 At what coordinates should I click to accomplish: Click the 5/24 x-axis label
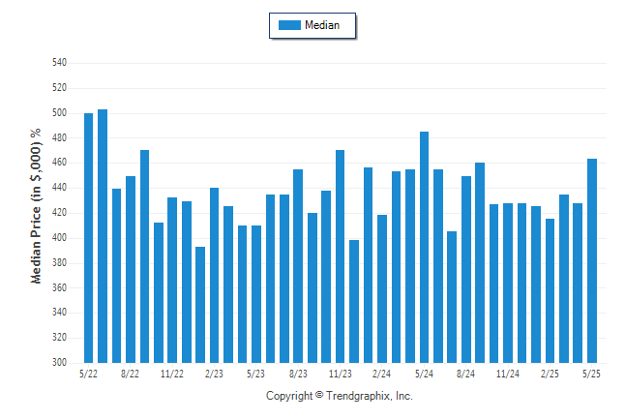[x=424, y=374]
